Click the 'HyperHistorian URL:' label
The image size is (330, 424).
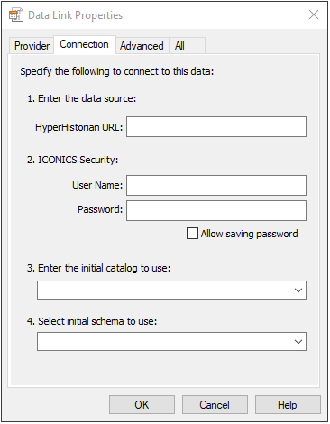click(79, 127)
